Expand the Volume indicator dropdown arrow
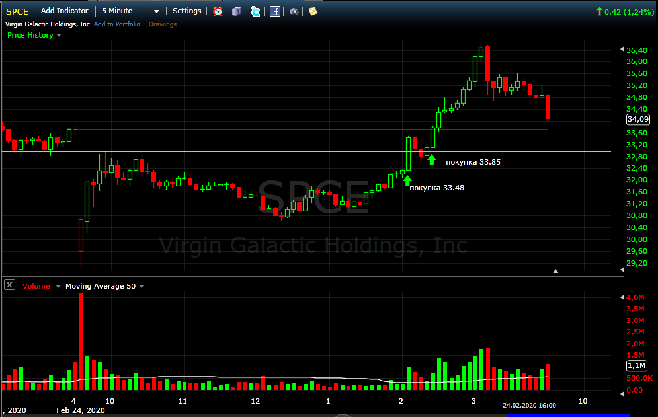Image resolution: width=658 pixels, height=417 pixels. 58,286
